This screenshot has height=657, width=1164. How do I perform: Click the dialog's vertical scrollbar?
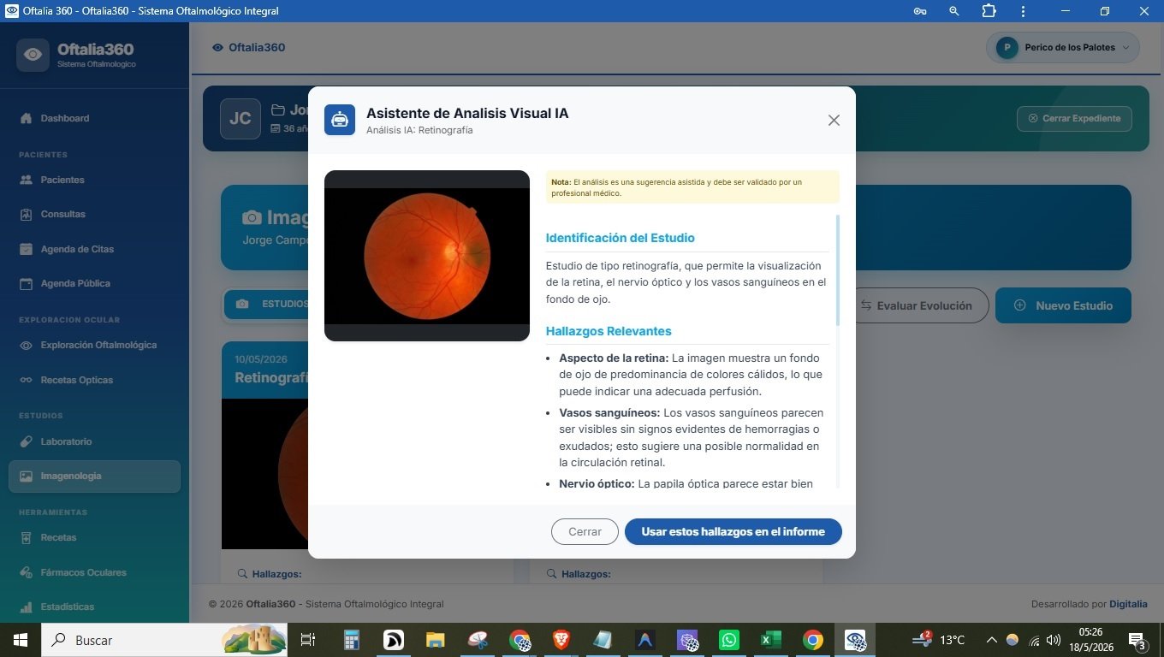tap(837, 269)
